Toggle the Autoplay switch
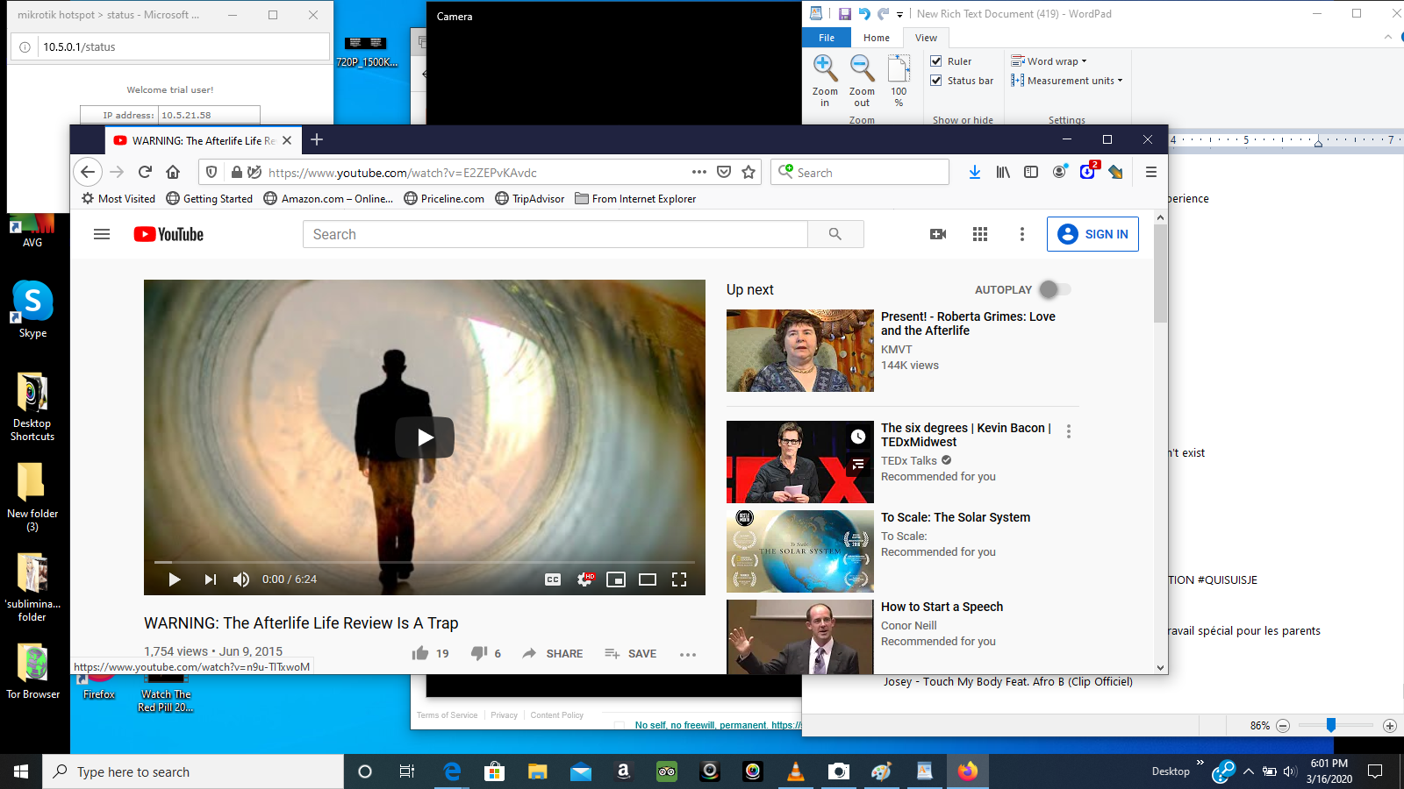This screenshot has height=789, width=1404. 1054,289
